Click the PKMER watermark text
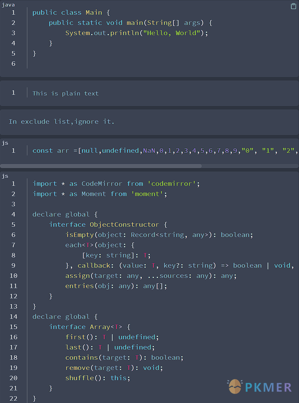Image resolution: width=299 pixels, height=403 pixels. [269, 387]
